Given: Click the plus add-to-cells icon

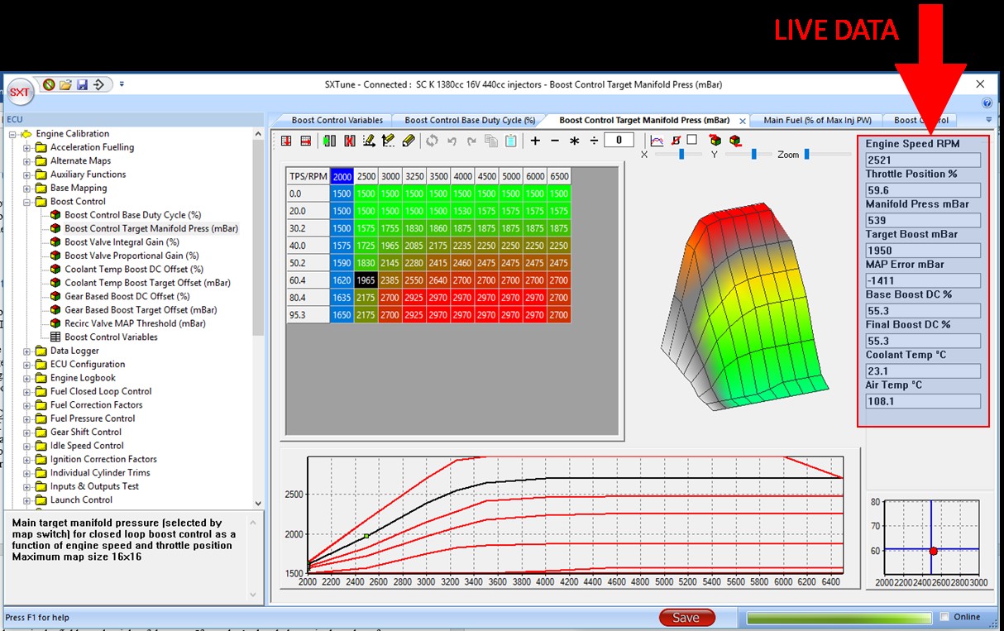Looking at the screenshot, I should pos(535,141).
